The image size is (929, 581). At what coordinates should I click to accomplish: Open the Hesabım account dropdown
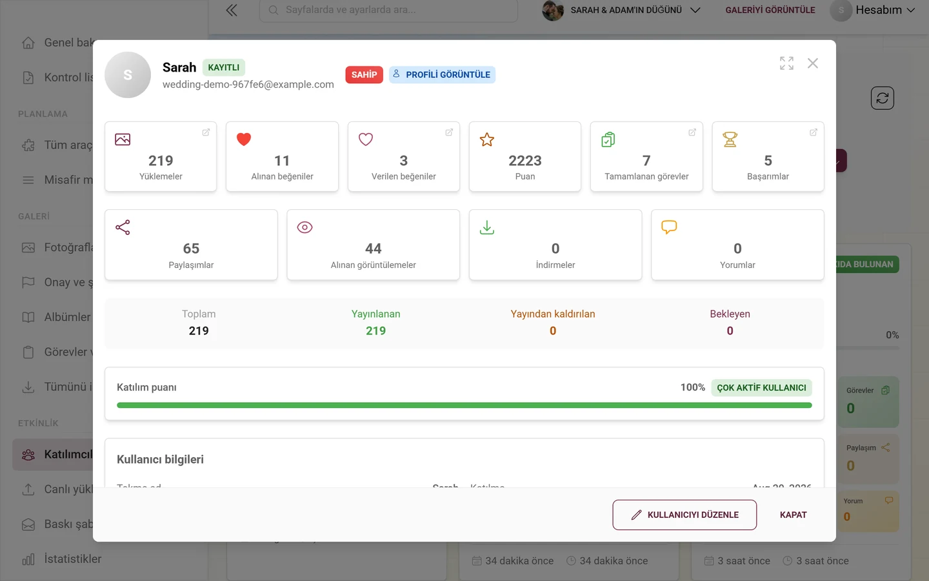[874, 10]
